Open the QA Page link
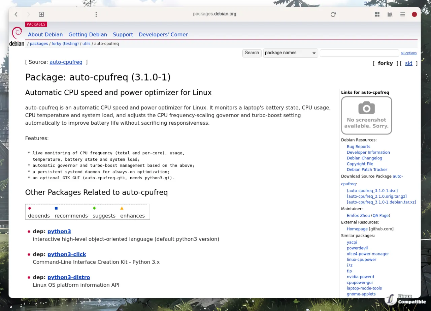The height and width of the screenshot is (311, 431). click(380, 216)
